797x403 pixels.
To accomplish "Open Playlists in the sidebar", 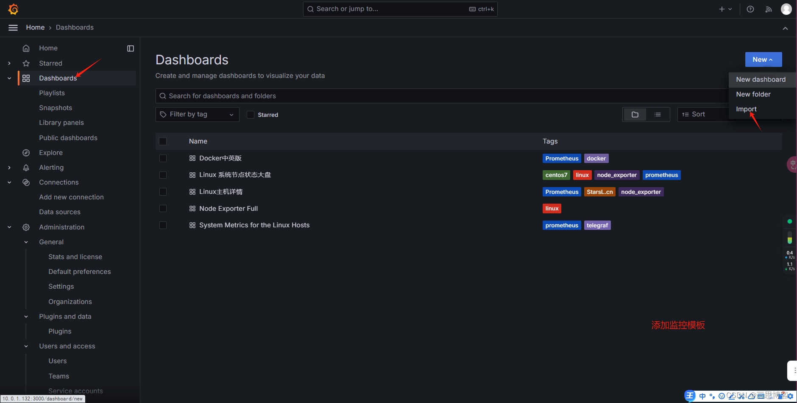I will pyautogui.click(x=52, y=93).
